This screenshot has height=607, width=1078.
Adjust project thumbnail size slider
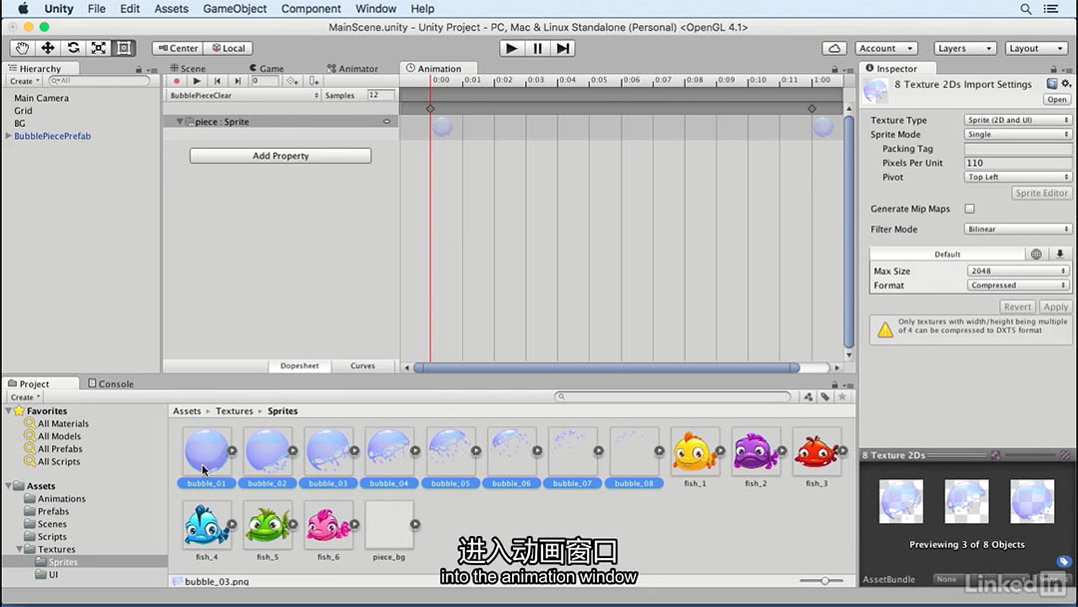pyautogui.click(x=823, y=581)
